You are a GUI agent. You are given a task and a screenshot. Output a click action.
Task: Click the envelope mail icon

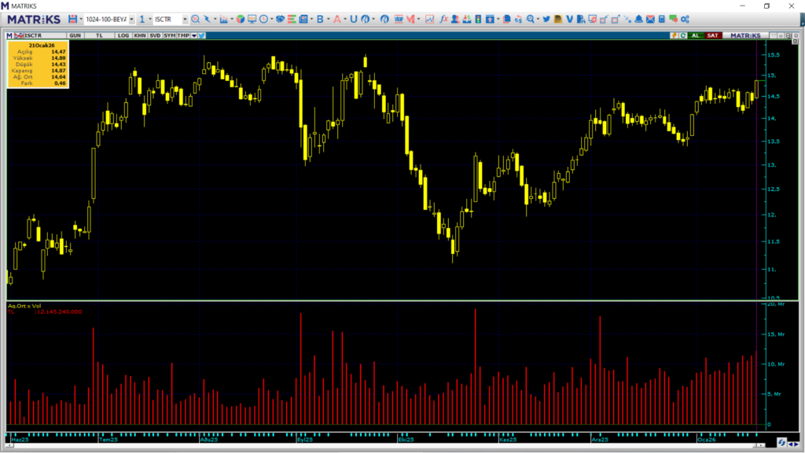click(x=650, y=19)
